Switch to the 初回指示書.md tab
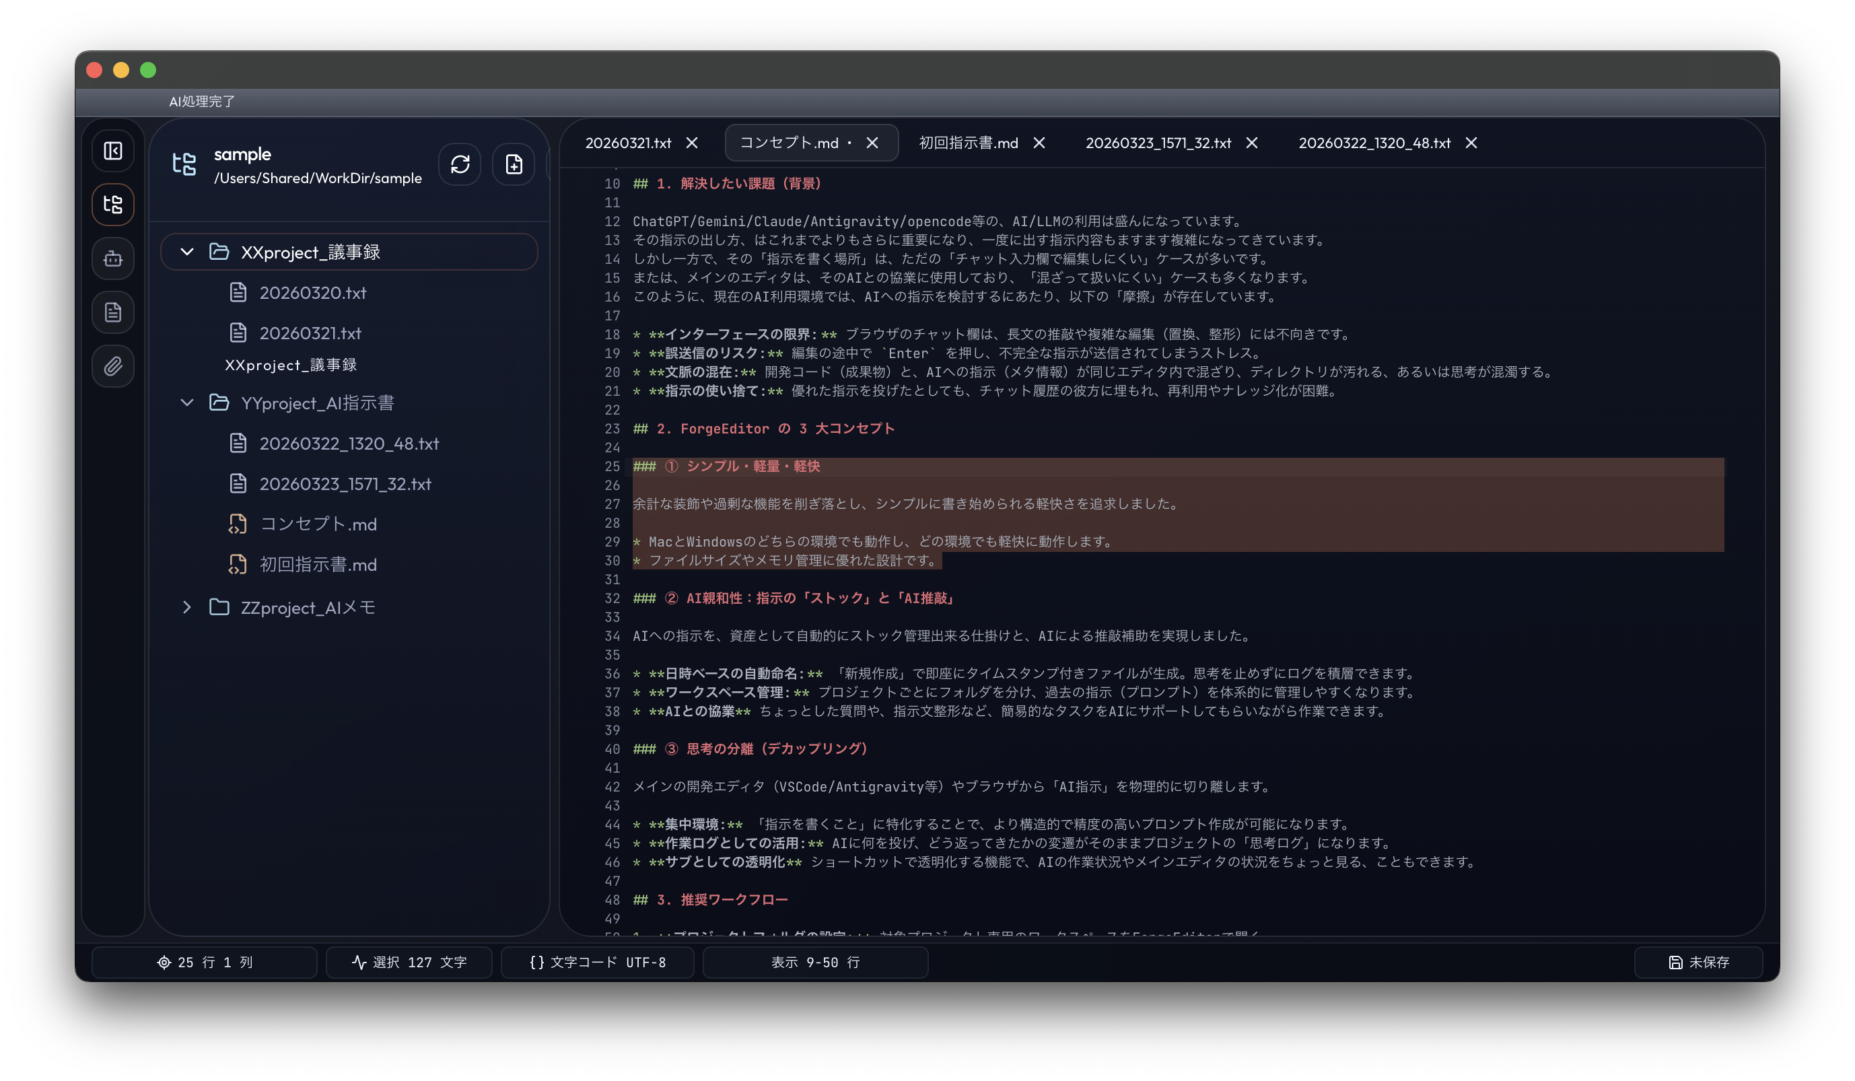The image size is (1855, 1081). pos(968,143)
